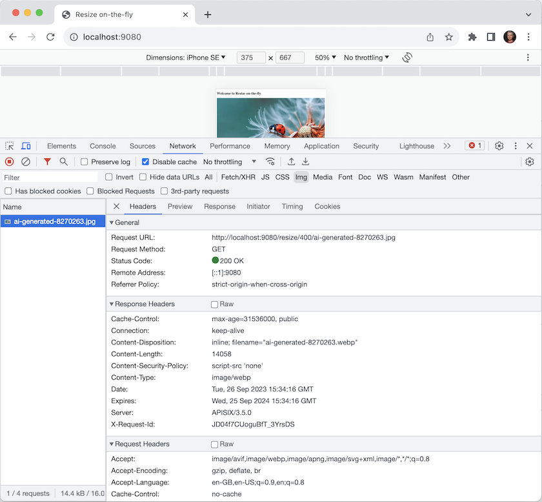Click the rotate device orientation icon

tap(407, 58)
